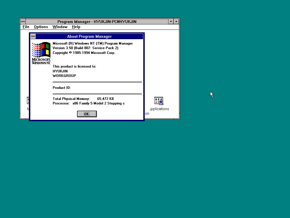This screenshot has width=290, height=218.
Task: Open the File menu in Program Manager
Action: point(26,27)
